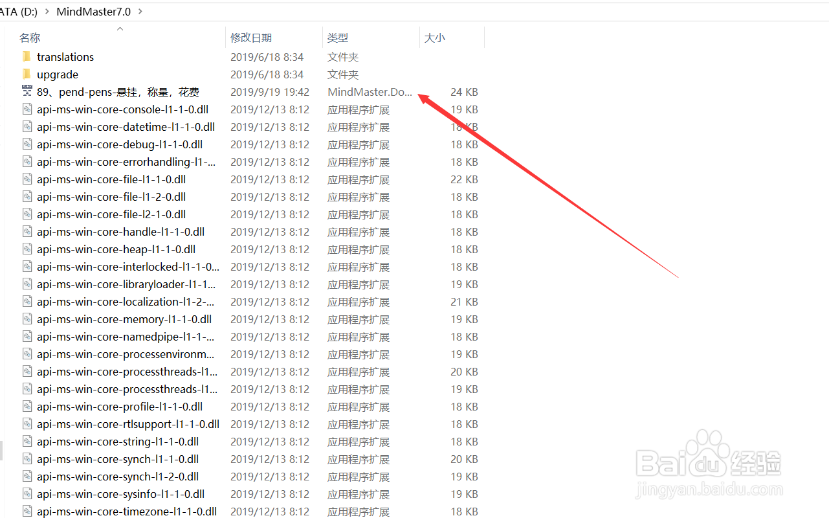
Task: Select api-ms-win-core-profile-l1-1-0.dll file name
Action: (120, 407)
